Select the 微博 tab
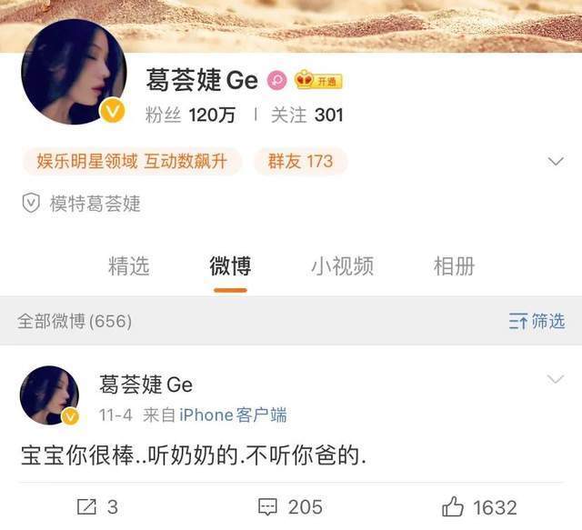This screenshot has height=530, width=582. tap(230, 266)
